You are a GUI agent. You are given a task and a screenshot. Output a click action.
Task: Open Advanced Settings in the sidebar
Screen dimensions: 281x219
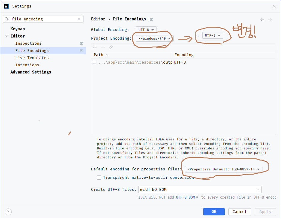tap(31, 72)
